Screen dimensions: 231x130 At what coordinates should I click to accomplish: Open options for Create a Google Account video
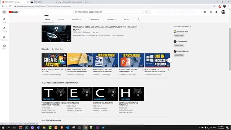coord(65,70)
